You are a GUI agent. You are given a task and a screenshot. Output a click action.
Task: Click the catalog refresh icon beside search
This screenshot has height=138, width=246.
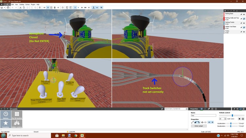point(162,109)
